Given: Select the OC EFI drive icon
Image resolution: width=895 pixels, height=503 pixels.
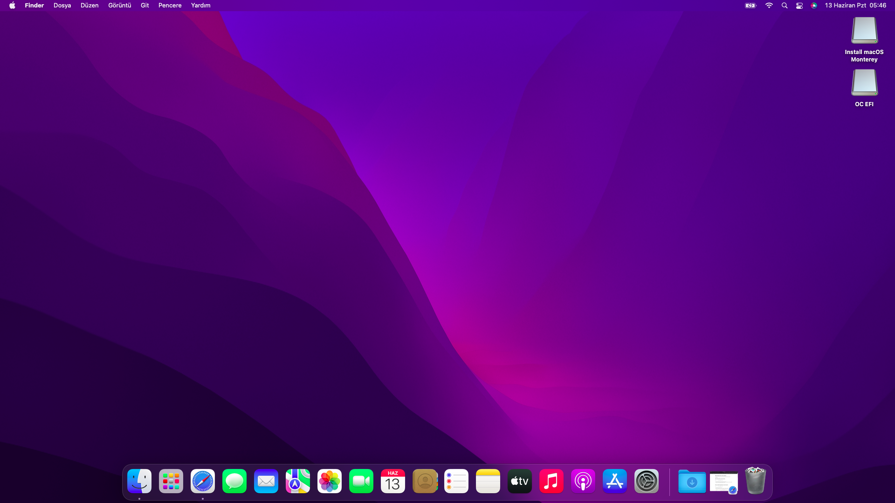Looking at the screenshot, I should [864, 83].
